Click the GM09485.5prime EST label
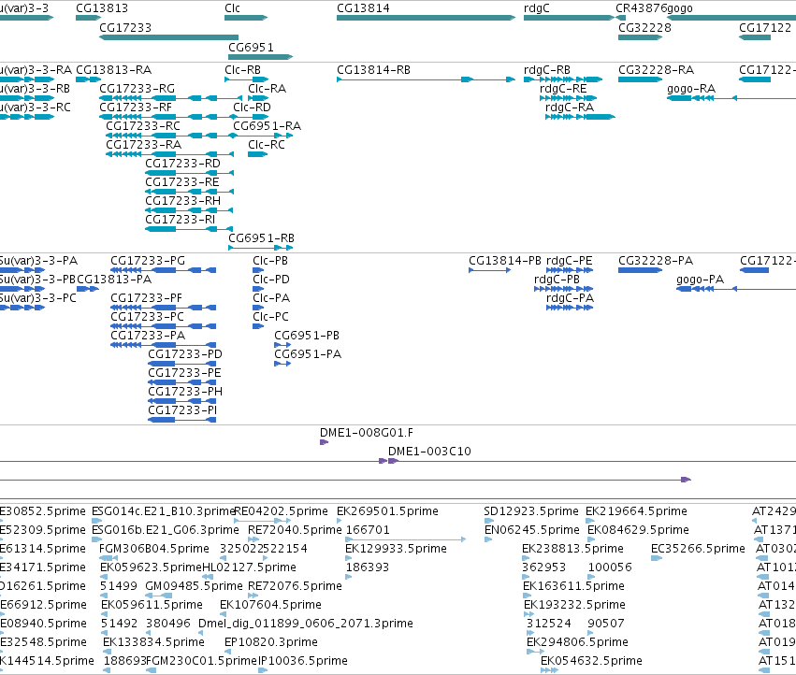Screen dimensions: 796x675 coord(194,585)
